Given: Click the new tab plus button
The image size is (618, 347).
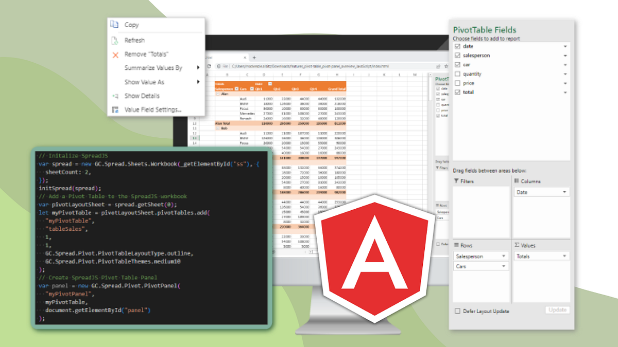Looking at the screenshot, I should (x=253, y=58).
